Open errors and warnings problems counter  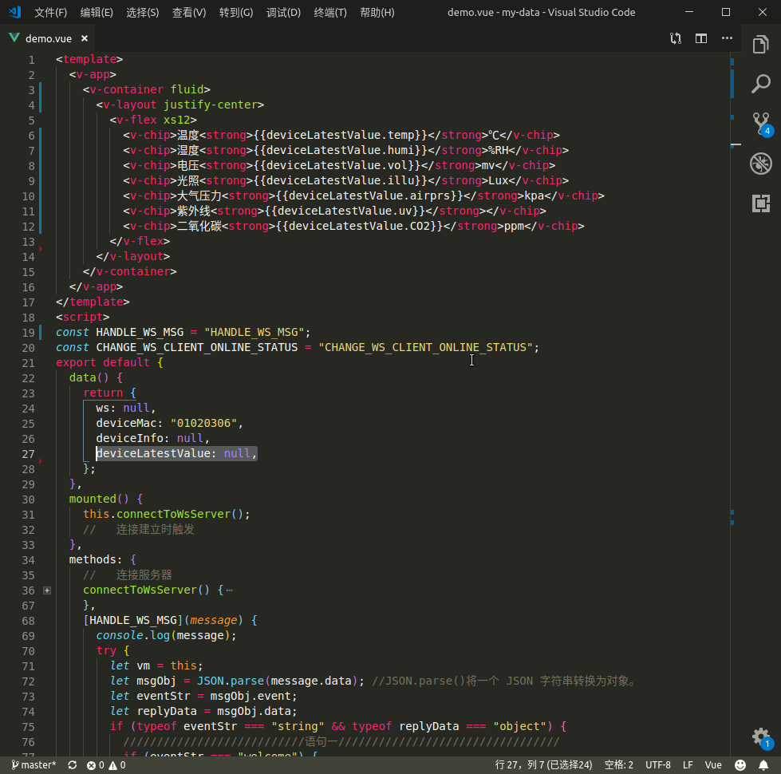pos(106,764)
